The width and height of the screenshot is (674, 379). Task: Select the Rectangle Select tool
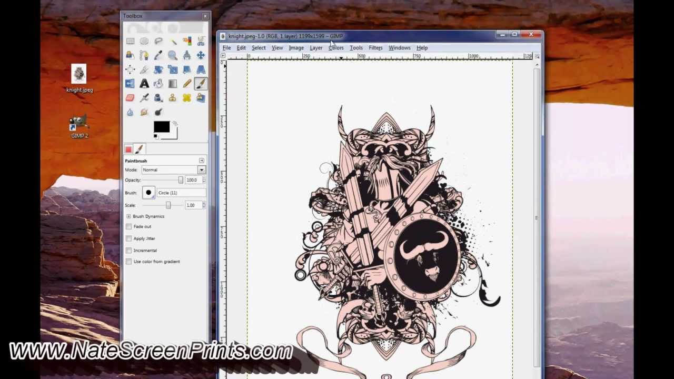coord(130,41)
